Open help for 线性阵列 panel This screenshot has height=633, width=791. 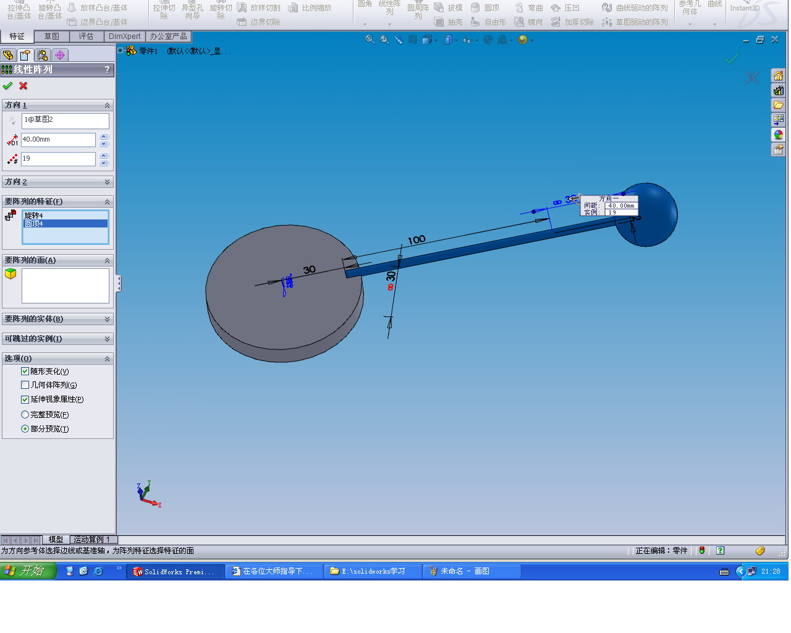click(x=108, y=70)
